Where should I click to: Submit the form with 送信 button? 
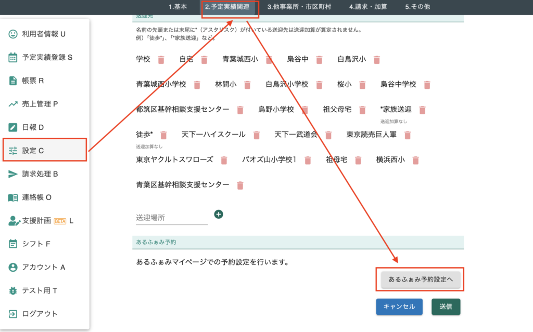(446, 307)
